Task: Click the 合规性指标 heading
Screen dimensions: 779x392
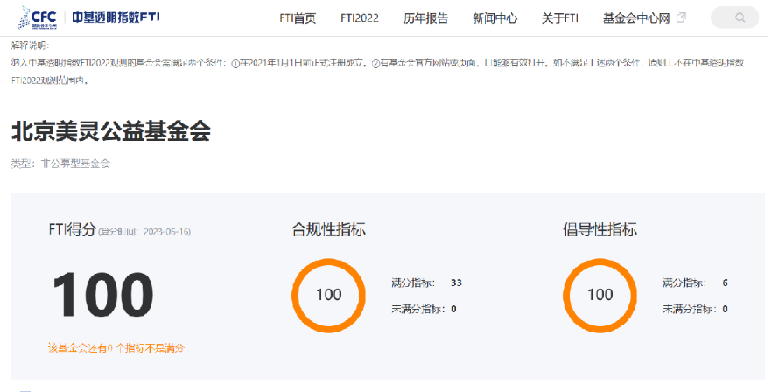Action: pos(328,229)
